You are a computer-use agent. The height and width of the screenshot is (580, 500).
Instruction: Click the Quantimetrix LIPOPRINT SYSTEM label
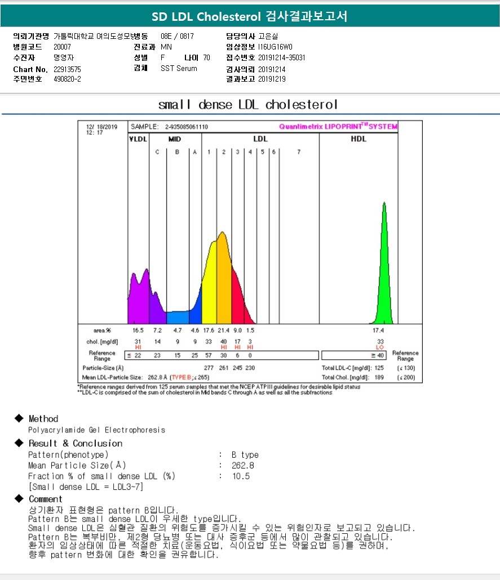tap(338, 127)
